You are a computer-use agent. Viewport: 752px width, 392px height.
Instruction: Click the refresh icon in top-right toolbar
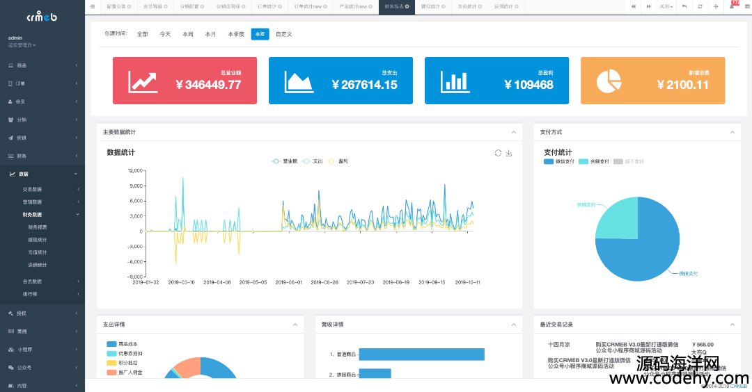coord(700,6)
